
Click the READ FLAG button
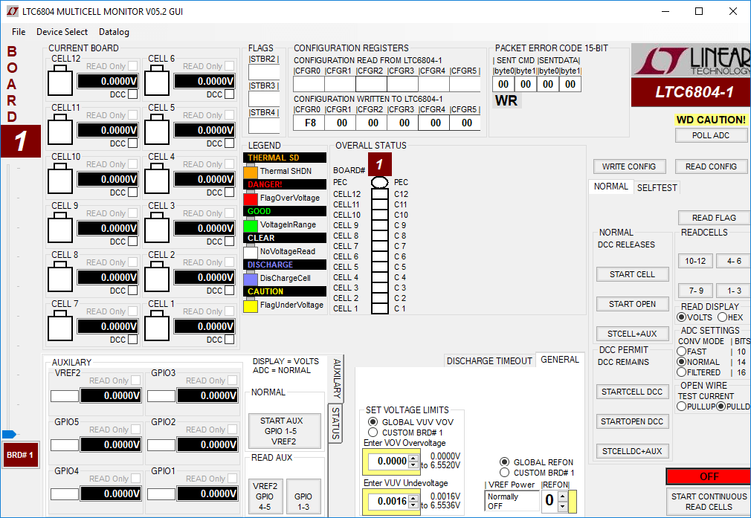[x=714, y=218]
